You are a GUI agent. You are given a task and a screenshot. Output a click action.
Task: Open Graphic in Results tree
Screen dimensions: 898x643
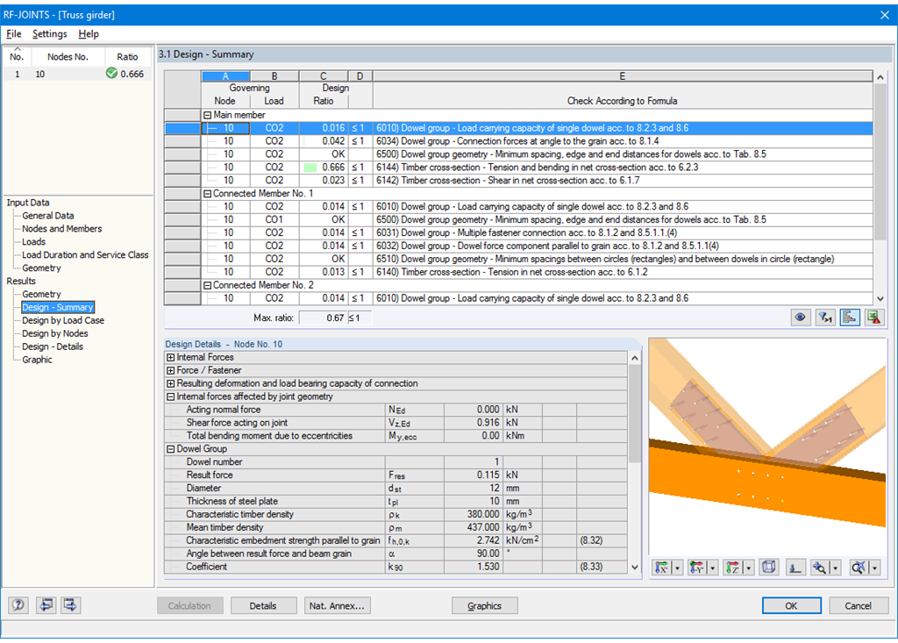[x=37, y=360]
